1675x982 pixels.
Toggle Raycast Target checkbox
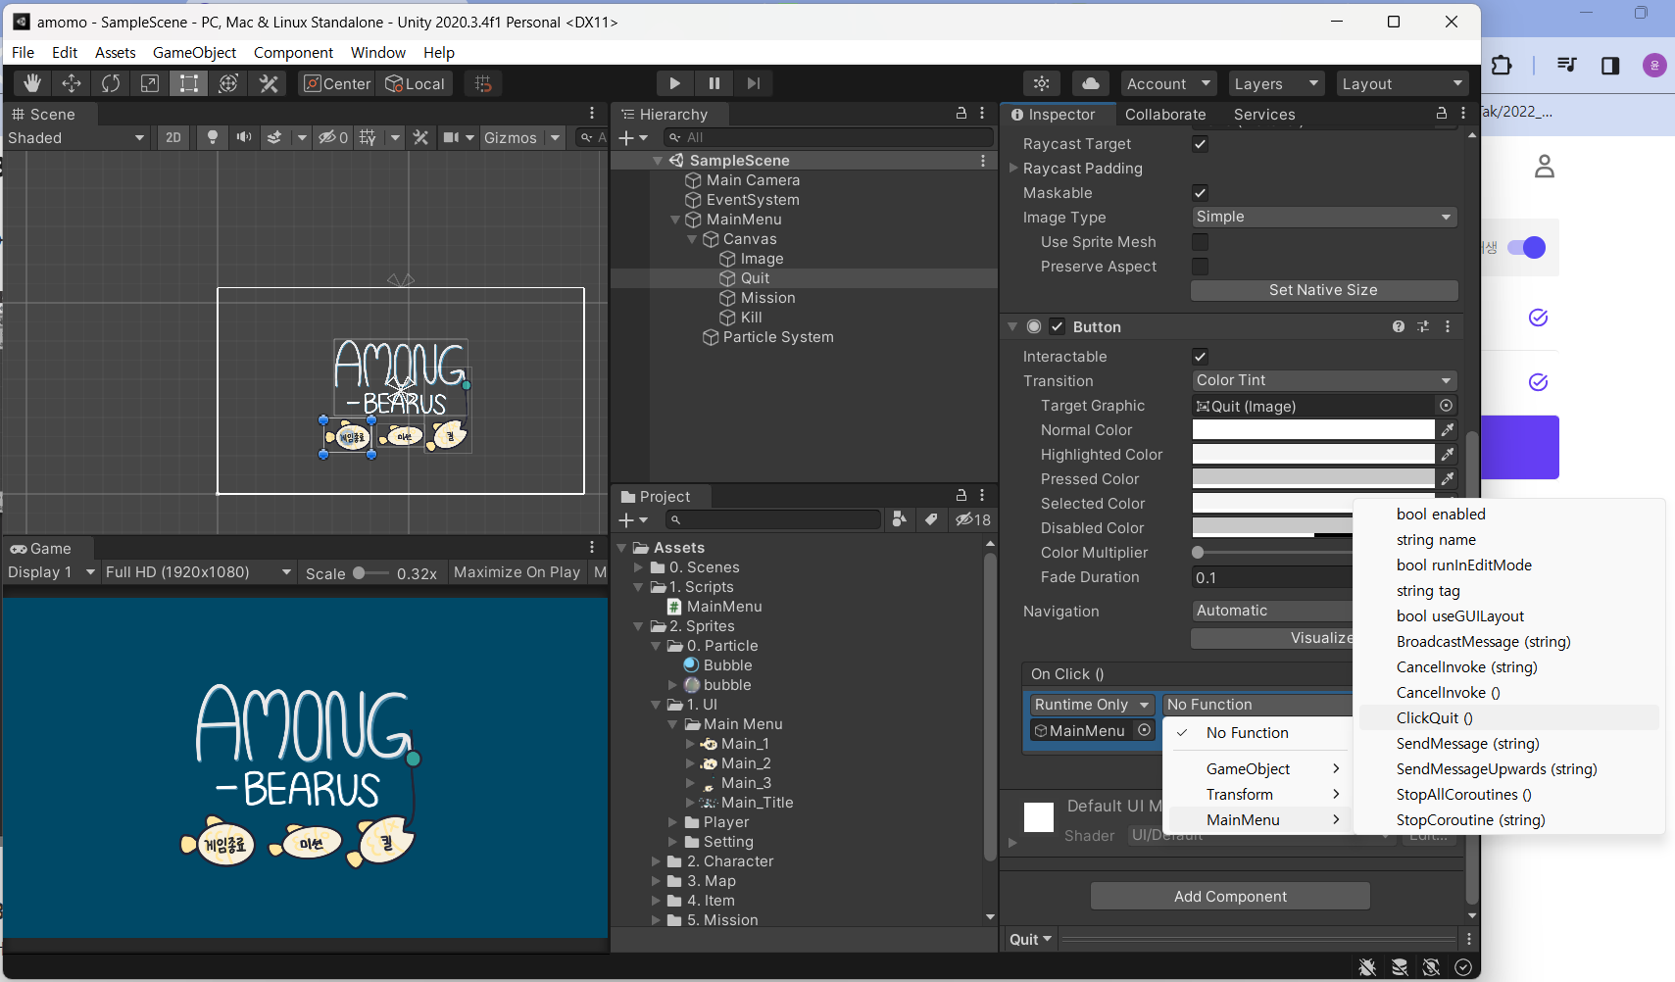[x=1200, y=144]
